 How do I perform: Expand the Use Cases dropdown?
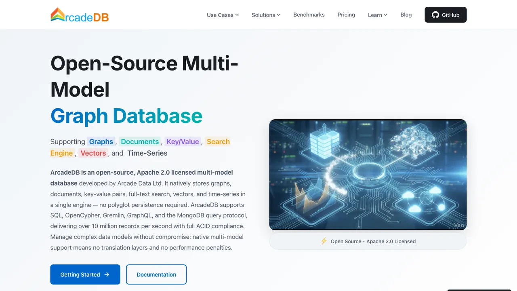(x=223, y=15)
